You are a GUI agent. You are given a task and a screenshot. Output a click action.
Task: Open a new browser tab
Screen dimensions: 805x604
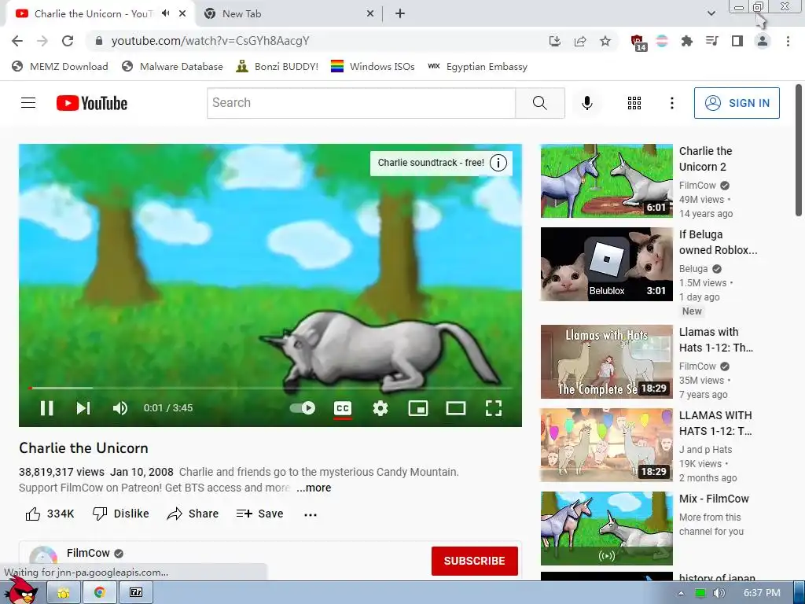(400, 14)
